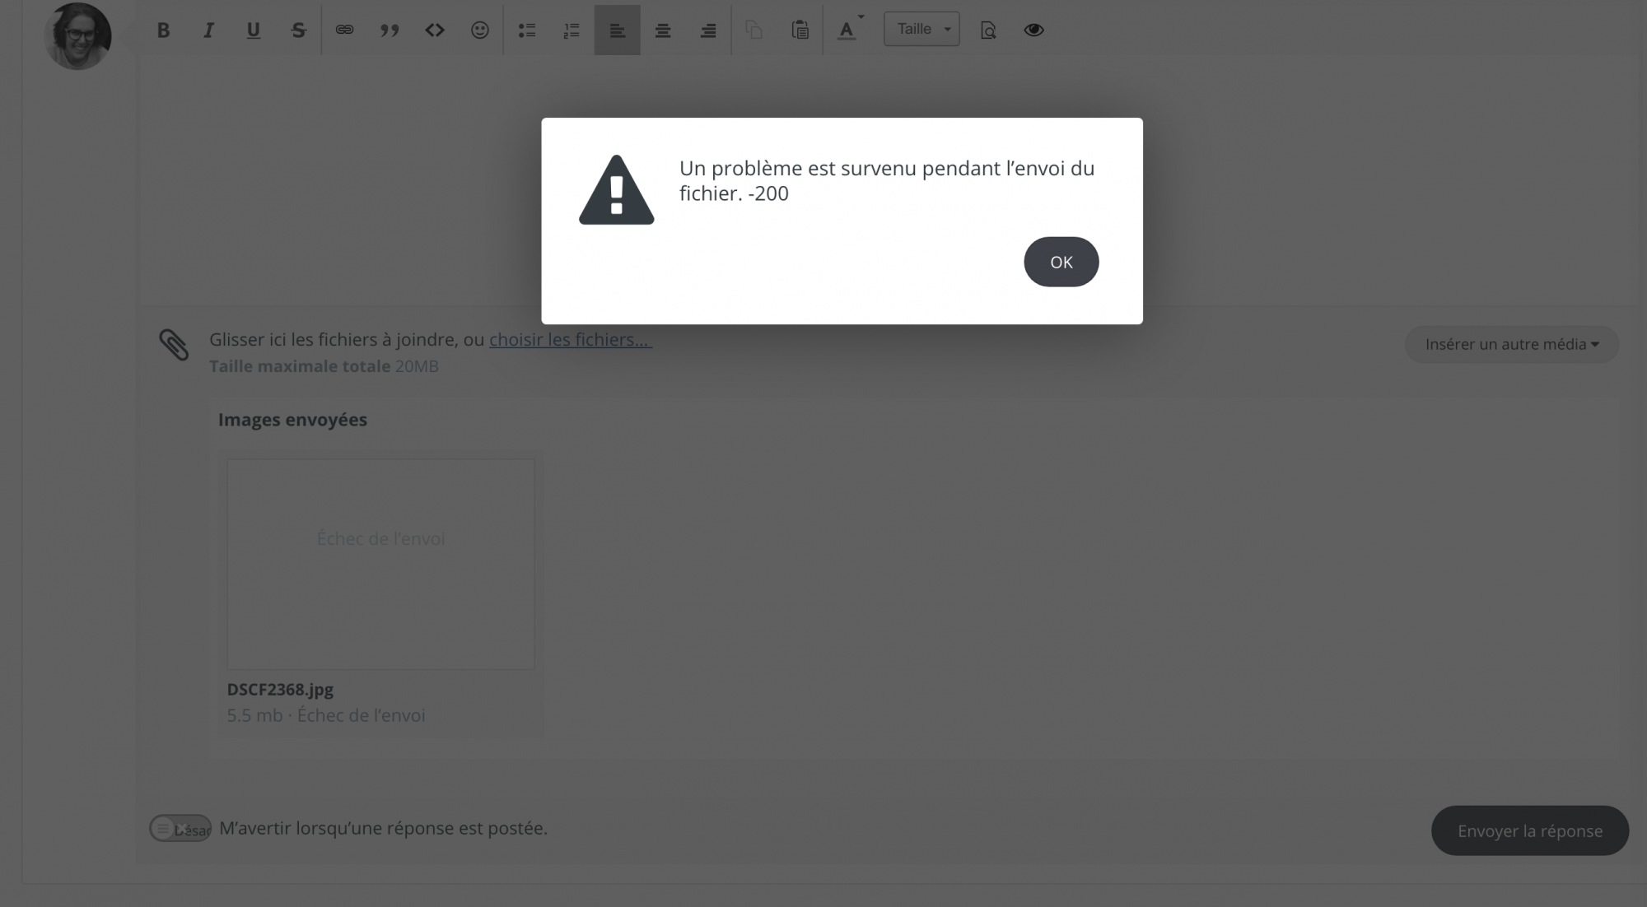Screen dimensions: 1647x907
Task: Apply strikethrough text formatting
Action: pos(298,30)
